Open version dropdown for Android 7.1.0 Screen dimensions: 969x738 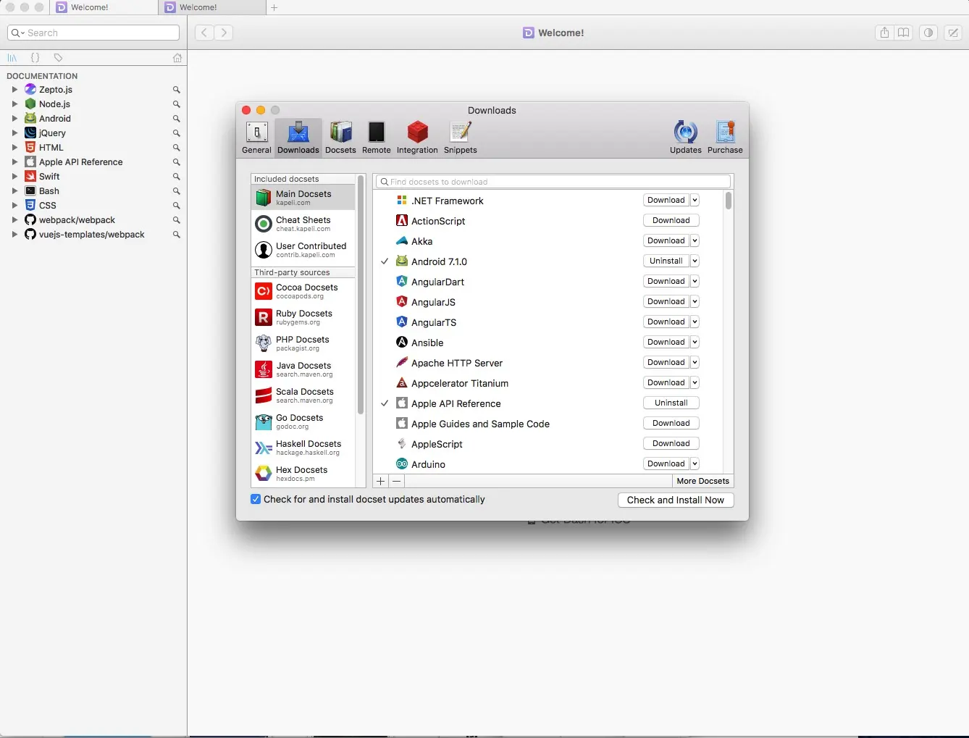pos(695,261)
